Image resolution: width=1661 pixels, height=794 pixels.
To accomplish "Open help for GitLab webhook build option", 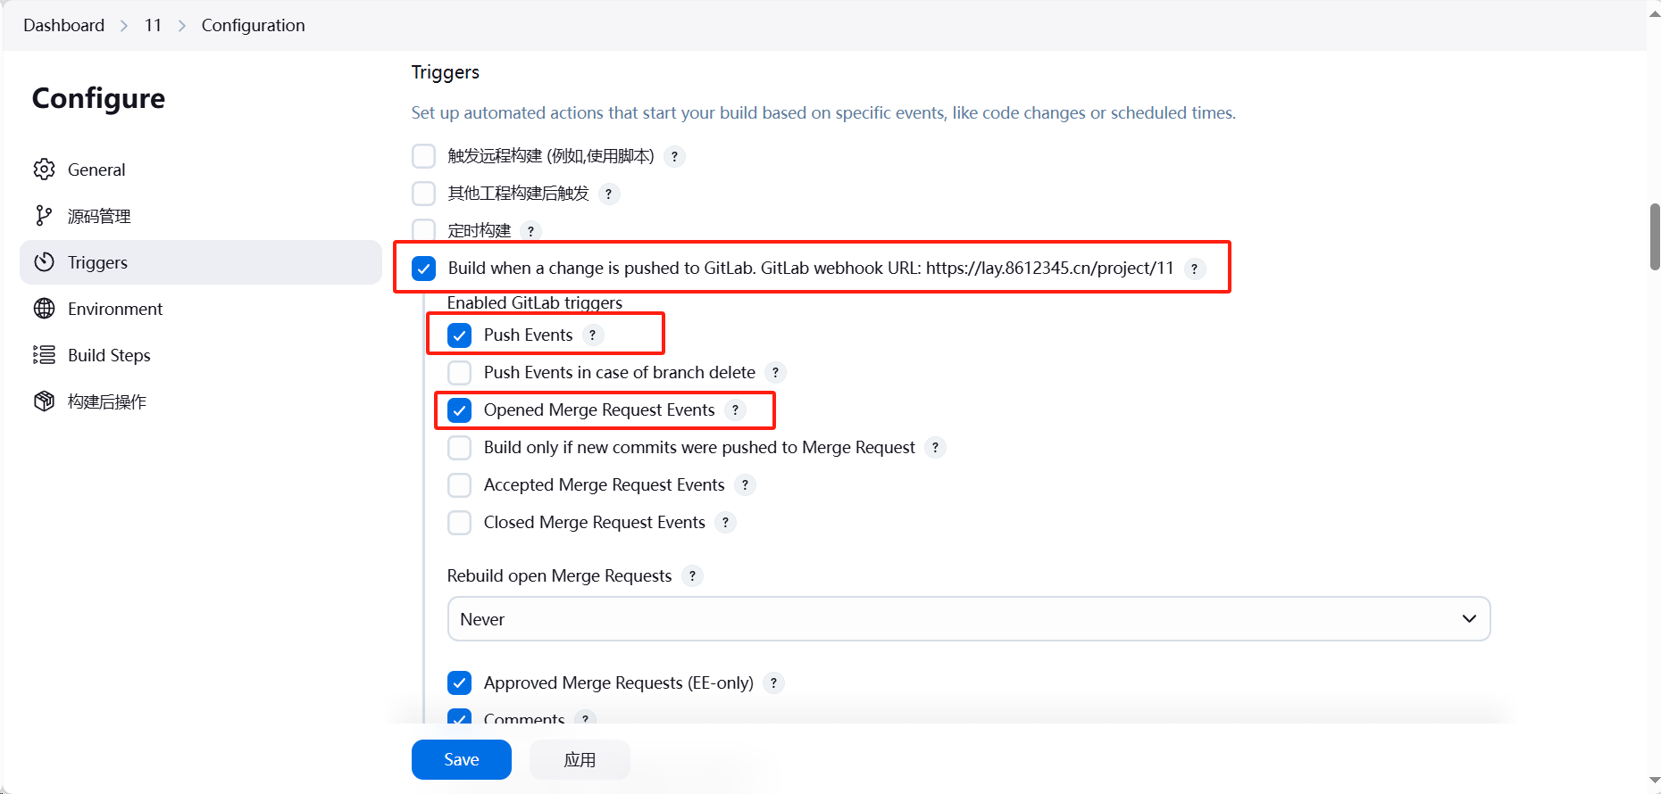I will [1194, 269].
